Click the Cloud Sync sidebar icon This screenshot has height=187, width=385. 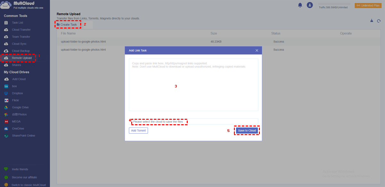6,44
